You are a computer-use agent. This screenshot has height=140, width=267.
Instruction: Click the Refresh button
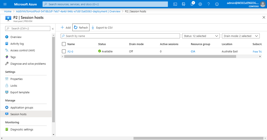tap(81, 27)
